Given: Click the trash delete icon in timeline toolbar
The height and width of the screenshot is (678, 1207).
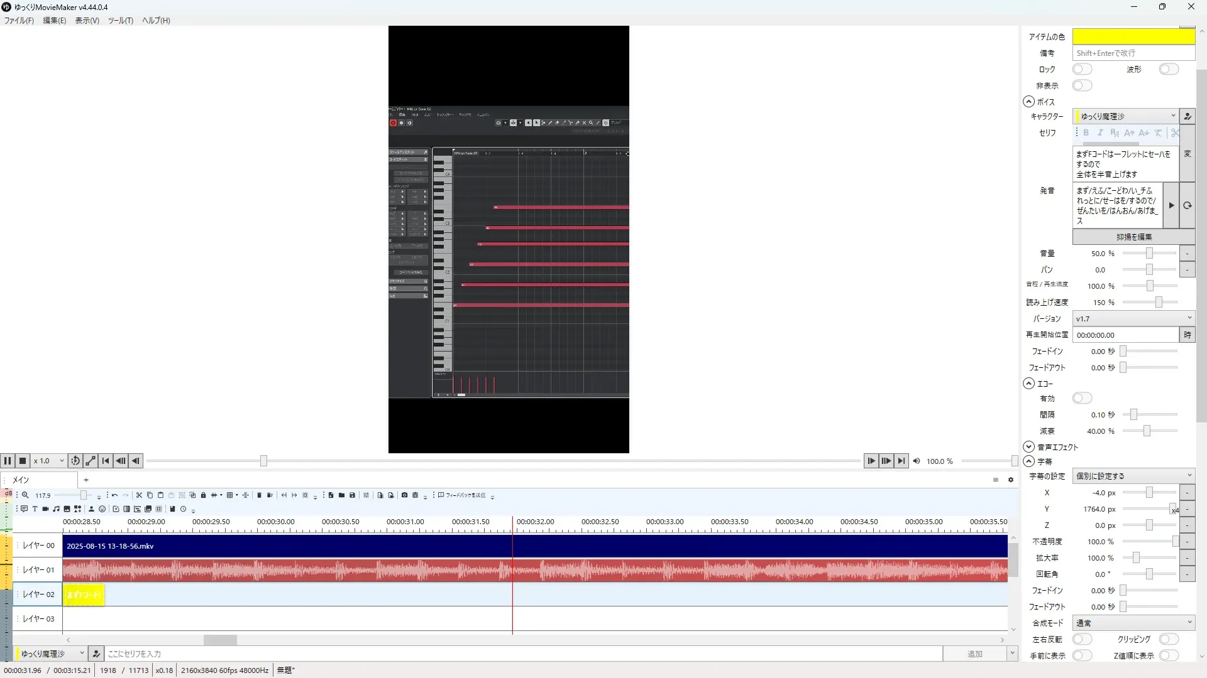Looking at the screenshot, I should click(259, 495).
